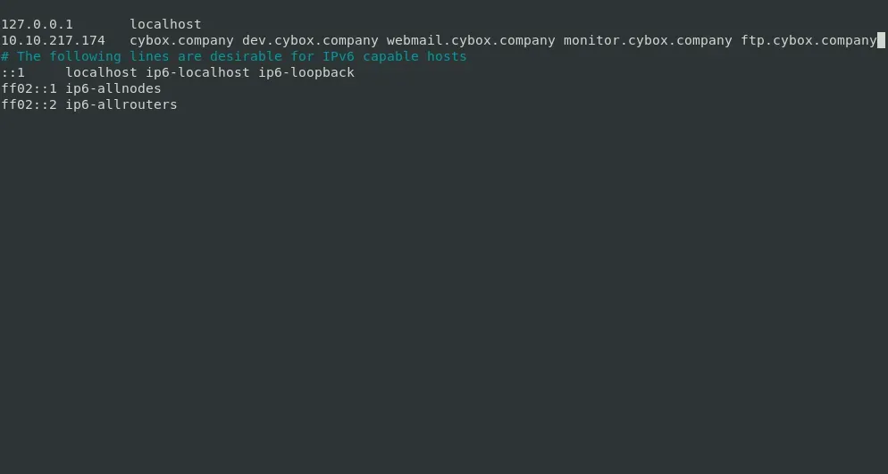Image resolution: width=888 pixels, height=474 pixels.
Task: Click localhost on the ::1 line
Action: pyautogui.click(x=101, y=72)
